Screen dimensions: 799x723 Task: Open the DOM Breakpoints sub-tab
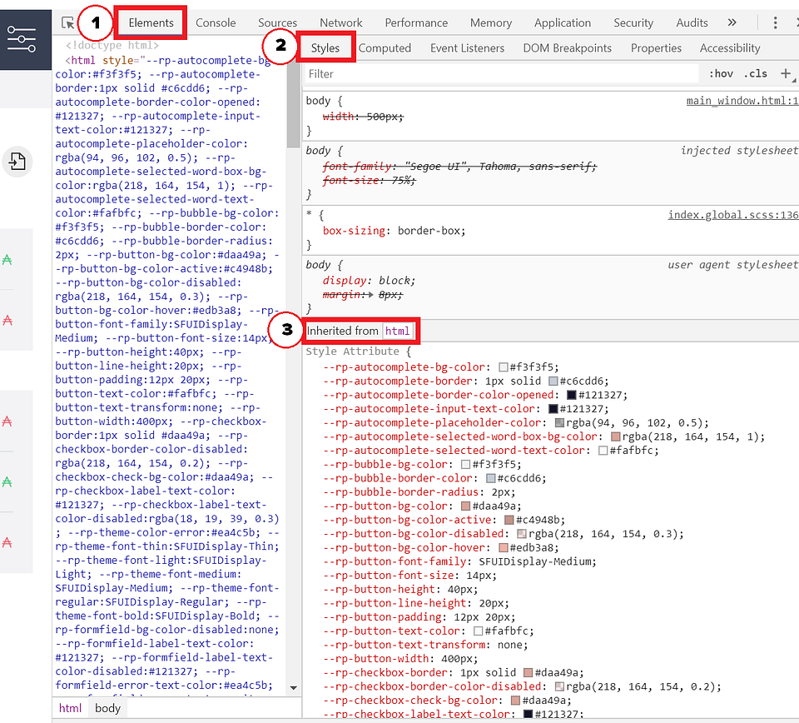click(567, 48)
